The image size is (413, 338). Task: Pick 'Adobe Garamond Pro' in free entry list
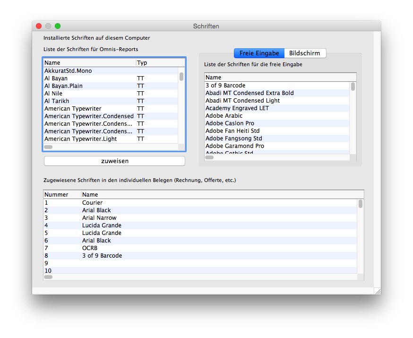tap(235, 146)
